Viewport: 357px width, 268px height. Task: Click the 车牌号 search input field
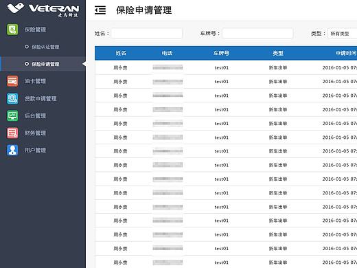tap(257, 34)
